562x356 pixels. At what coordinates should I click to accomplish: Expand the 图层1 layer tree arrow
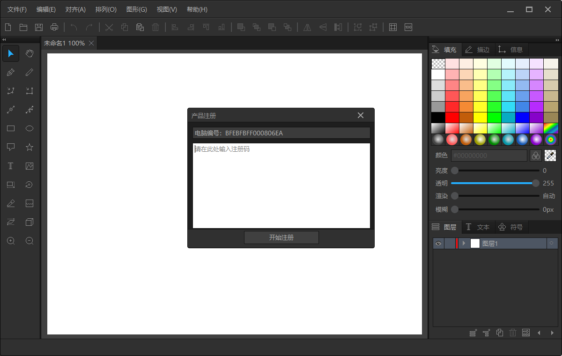click(464, 243)
